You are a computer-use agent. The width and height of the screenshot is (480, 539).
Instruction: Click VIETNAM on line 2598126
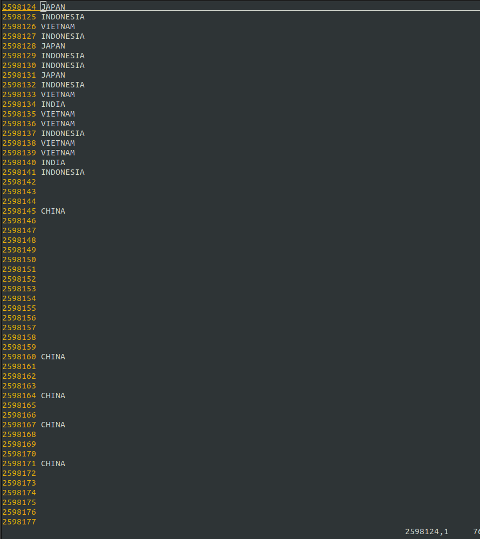58,26
